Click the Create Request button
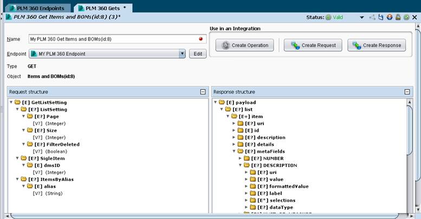Screen dimensions: 421x219 pos(313,45)
